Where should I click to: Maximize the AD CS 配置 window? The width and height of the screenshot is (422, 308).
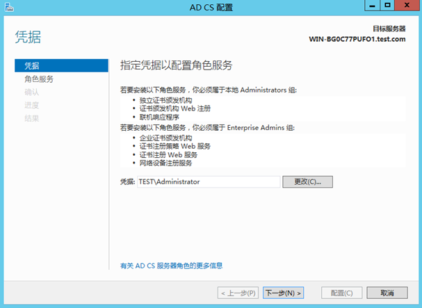(387, 5)
